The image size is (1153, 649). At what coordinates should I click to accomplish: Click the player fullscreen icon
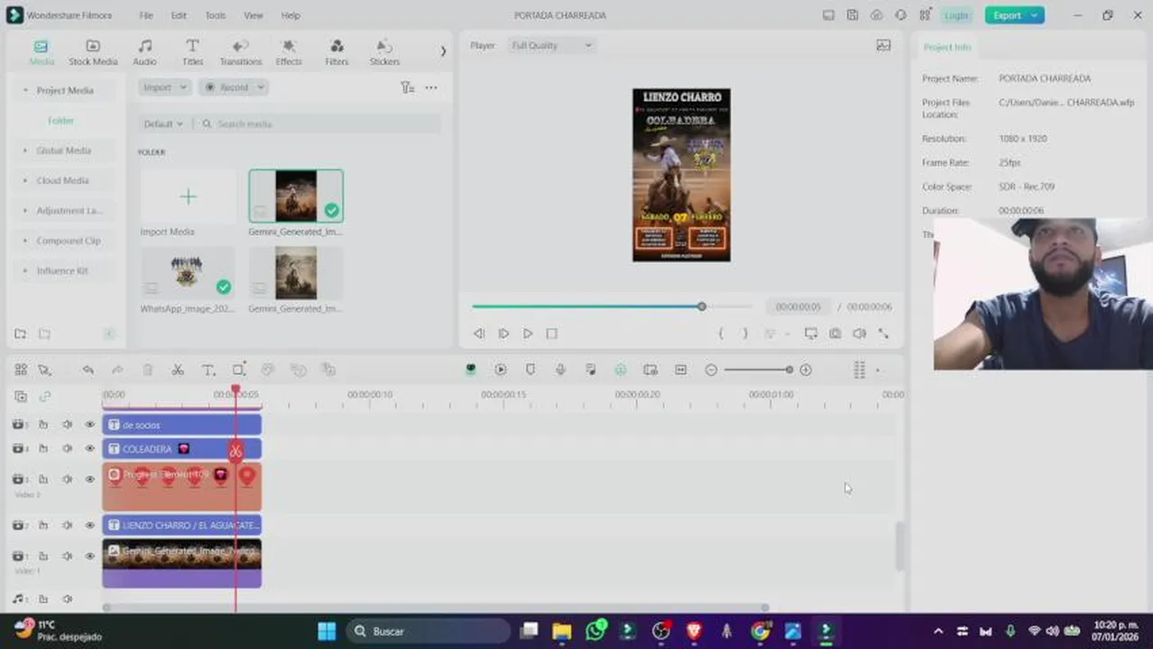[883, 334]
